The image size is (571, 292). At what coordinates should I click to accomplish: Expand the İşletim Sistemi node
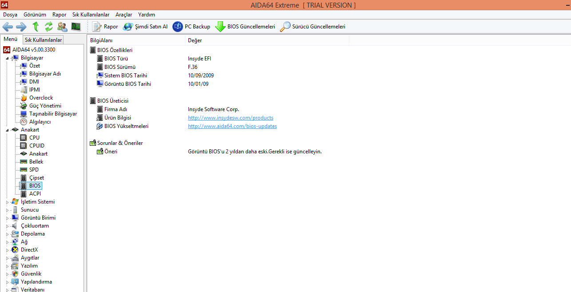coord(7,202)
